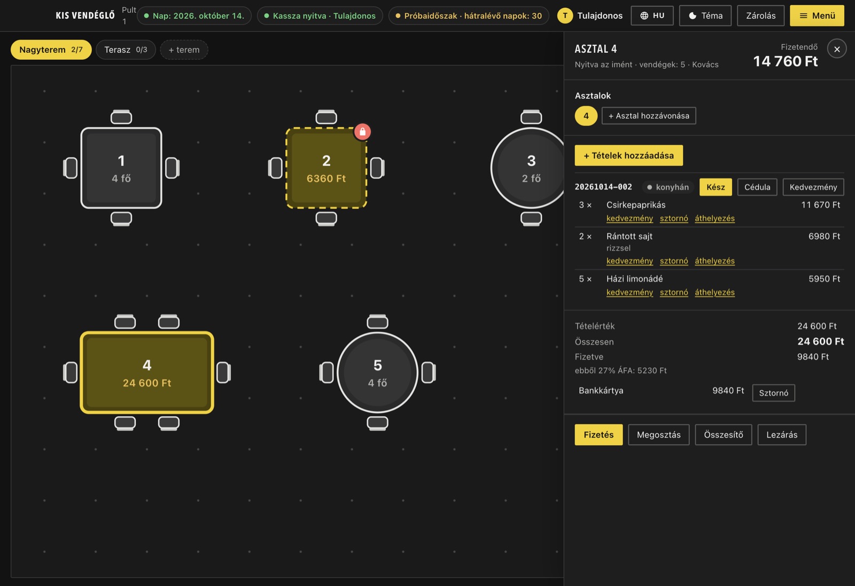Click + Tételek hozzáadása button
The width and height of the screenshot is (855, 586).
pyautogui.click(x=628, y=155)
